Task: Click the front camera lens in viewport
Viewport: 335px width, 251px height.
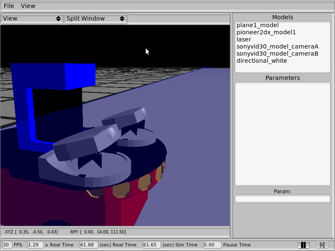Action: pos(112,134)
